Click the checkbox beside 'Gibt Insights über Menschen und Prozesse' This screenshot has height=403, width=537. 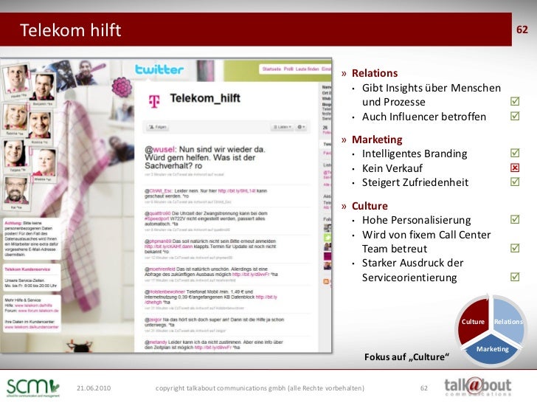click(515, 101)
